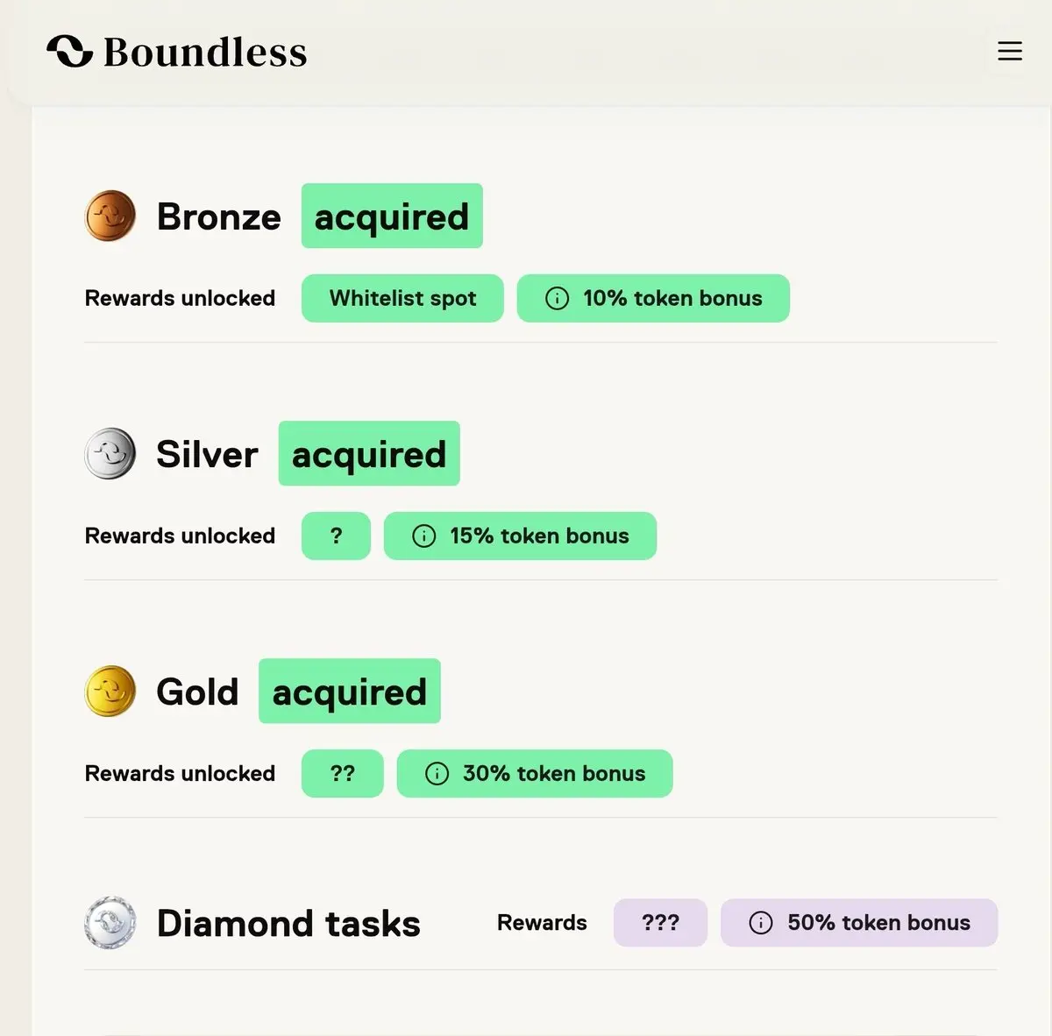Click the 50% token bonus pill
1052x1036 pixels.
[859, 923]
